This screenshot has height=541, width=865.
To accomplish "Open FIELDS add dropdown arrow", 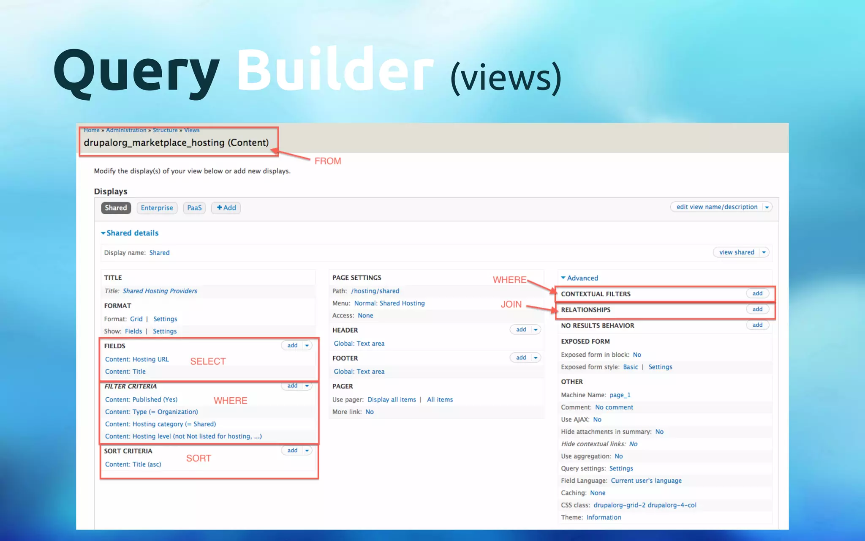I will [x=307, y=345].
